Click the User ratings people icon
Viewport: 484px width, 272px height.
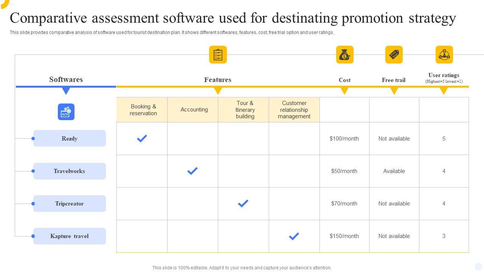pyautogui.click(x=444, y=54)
